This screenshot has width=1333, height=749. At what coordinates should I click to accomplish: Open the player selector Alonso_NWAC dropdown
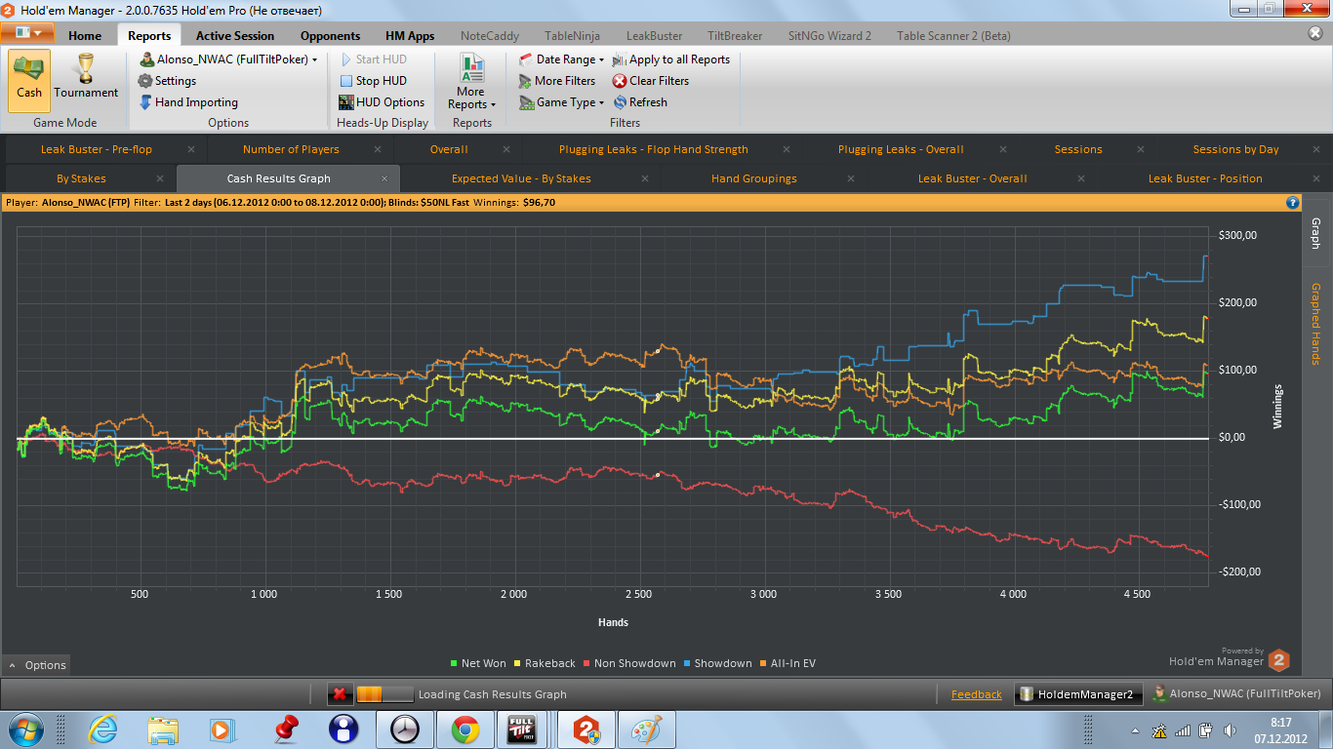point(229,59)
